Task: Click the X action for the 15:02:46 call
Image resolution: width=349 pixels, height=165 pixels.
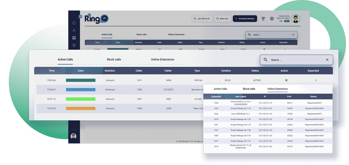Action: click(286, 80)
